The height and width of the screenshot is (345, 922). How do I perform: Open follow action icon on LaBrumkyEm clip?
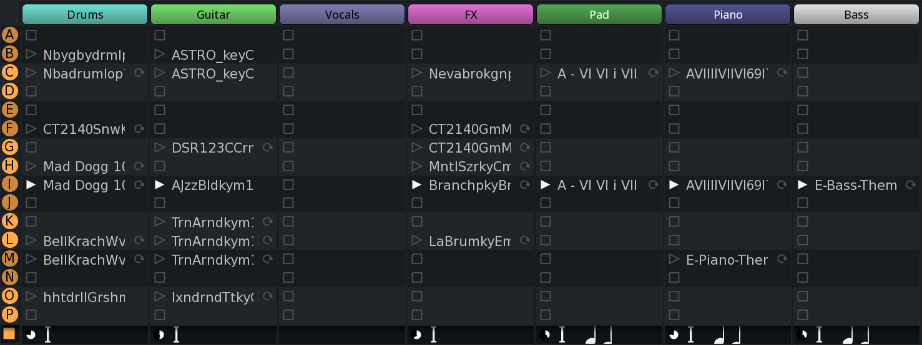(x=525, y=240)
